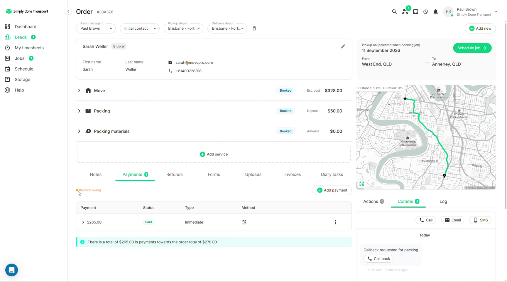Click Add new button
The width and height of the screenshot is (507, 282).
tap(480, 28)
